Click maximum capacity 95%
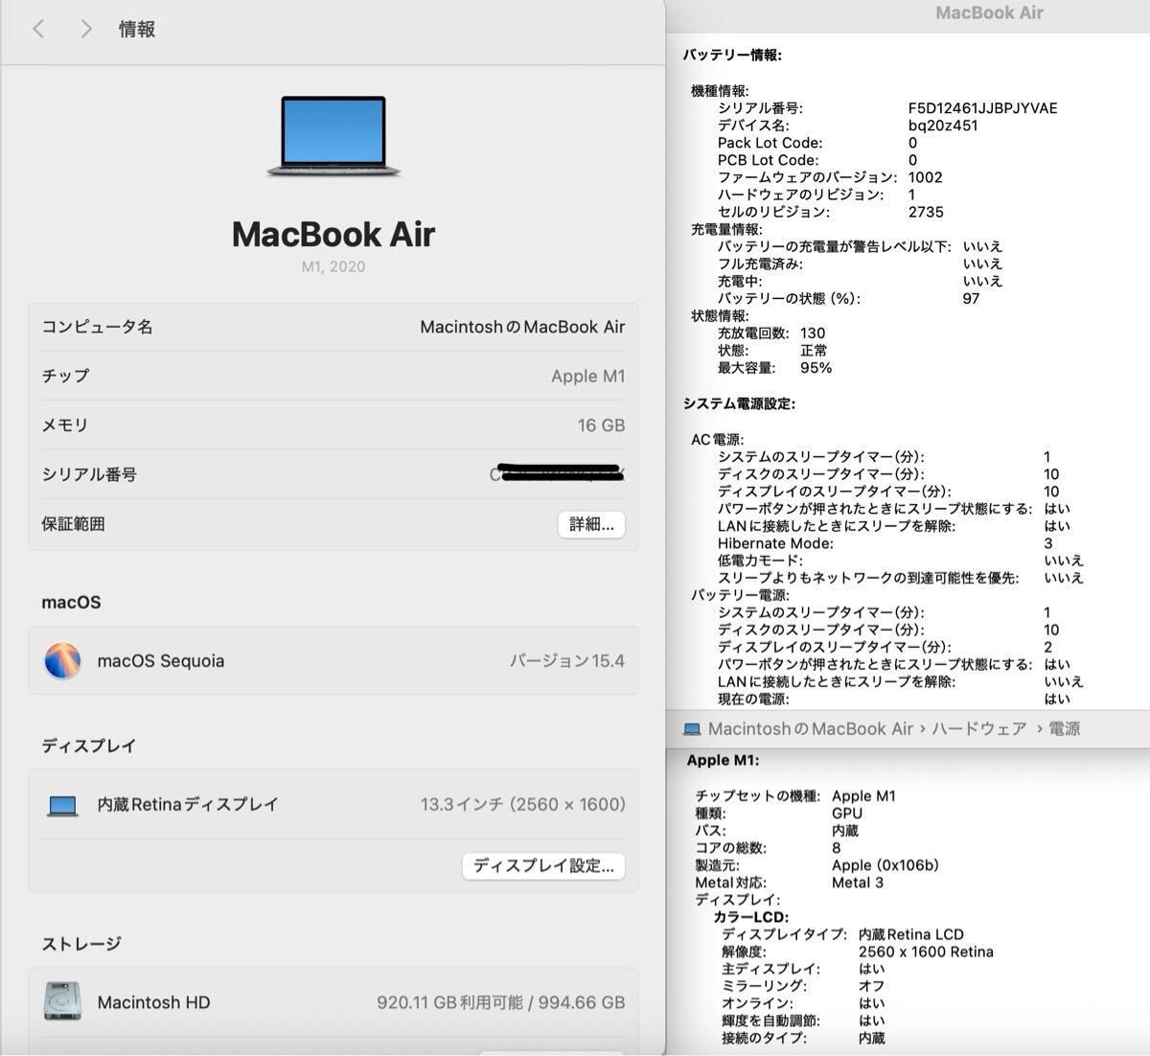 [816, 368]
